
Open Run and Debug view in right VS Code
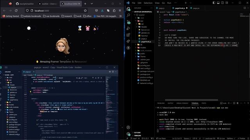coord(128,28)
